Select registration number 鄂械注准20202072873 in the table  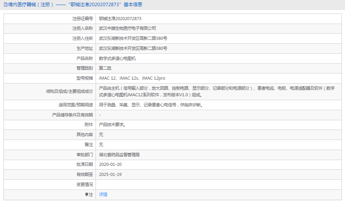point(120,19)
